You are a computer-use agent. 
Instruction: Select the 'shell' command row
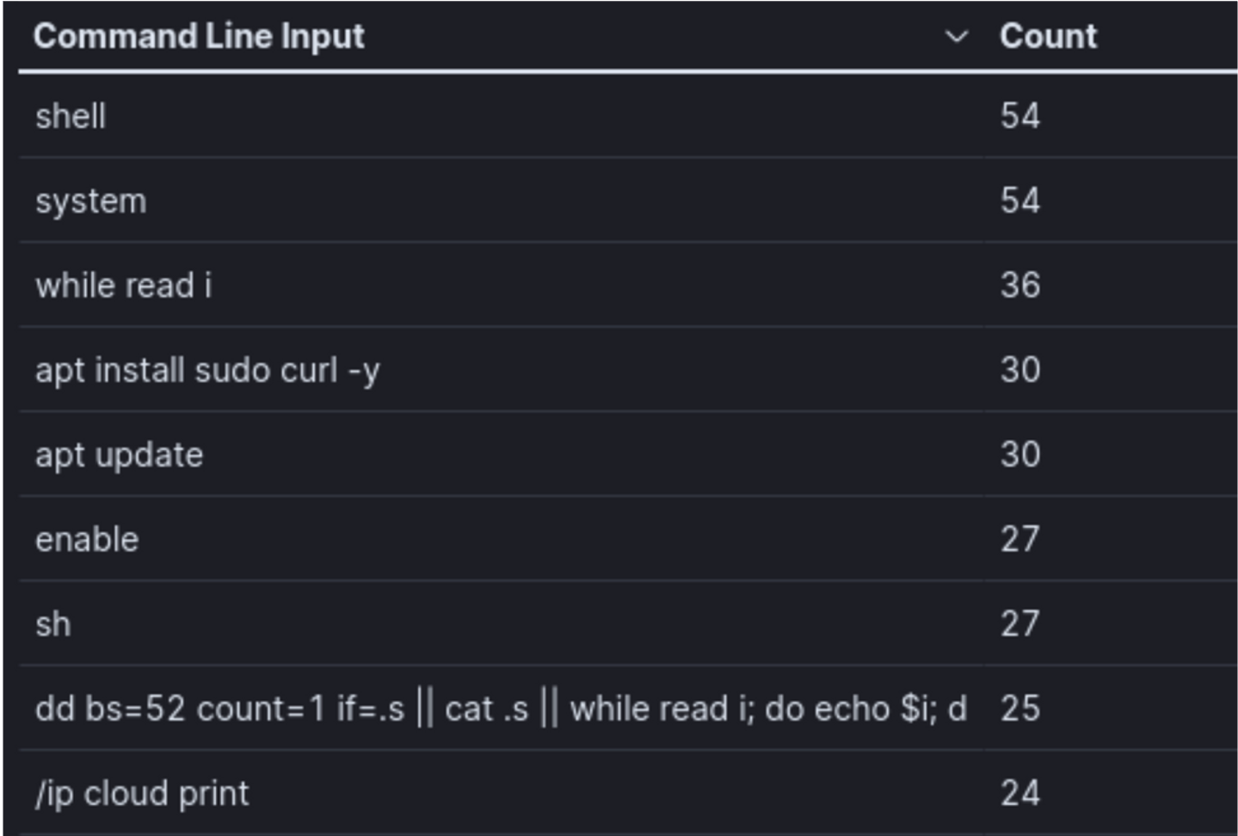click(x=71, y=116)
